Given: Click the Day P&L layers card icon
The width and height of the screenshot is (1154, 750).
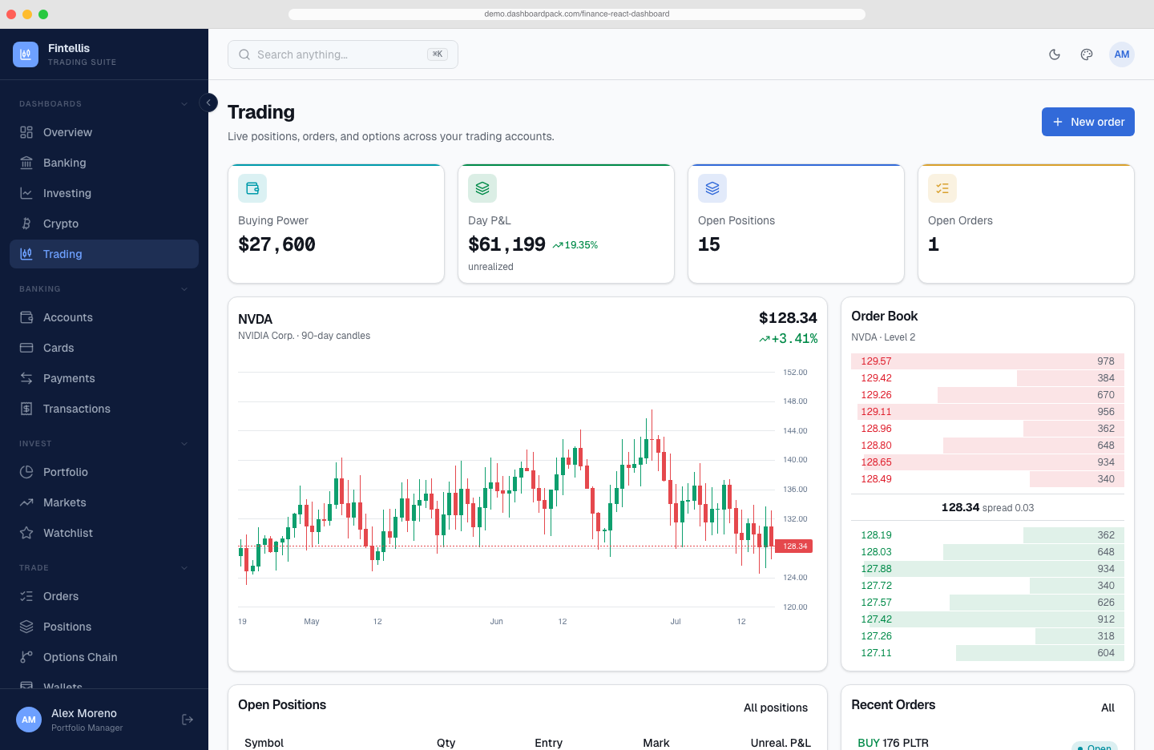Looking at the screenshot, I should (x=482, y=188).
